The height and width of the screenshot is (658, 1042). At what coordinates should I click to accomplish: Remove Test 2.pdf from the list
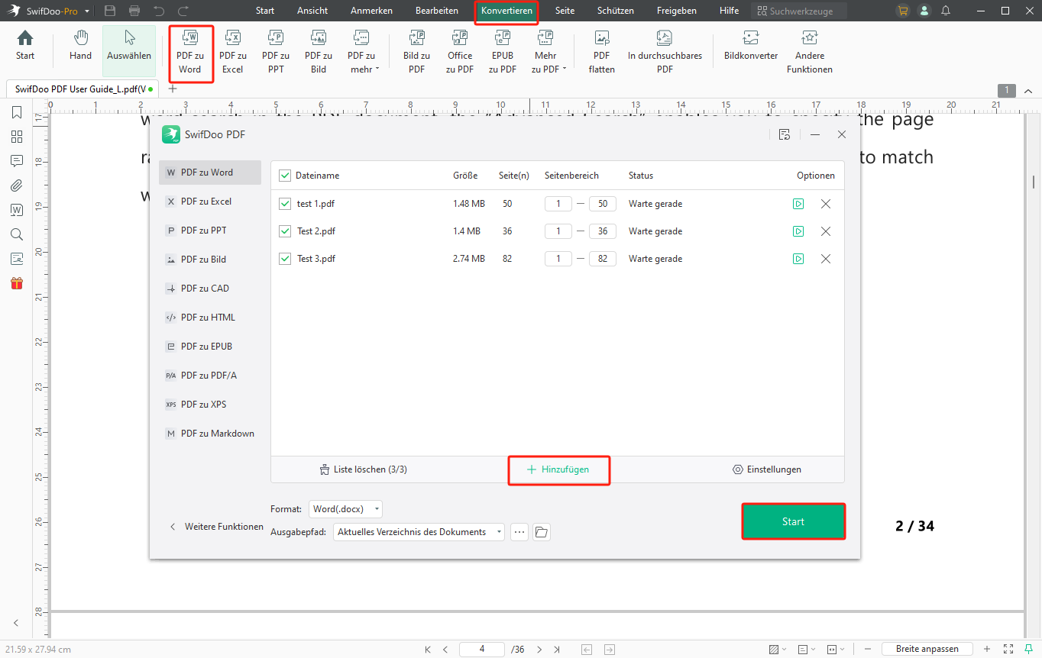826,231
